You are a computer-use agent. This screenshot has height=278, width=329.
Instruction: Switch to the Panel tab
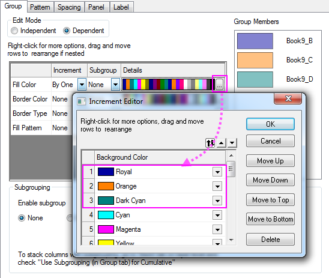pos(96,7)
